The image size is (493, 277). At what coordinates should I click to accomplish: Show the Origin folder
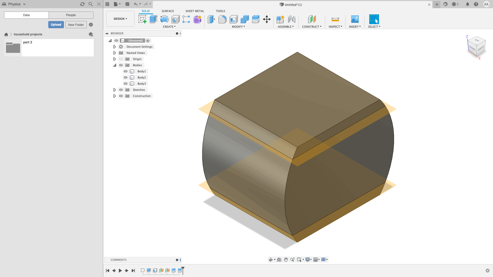point(121,59)
